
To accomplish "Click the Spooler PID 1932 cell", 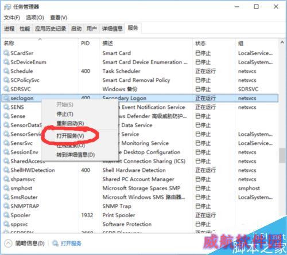I will point(87,215).
